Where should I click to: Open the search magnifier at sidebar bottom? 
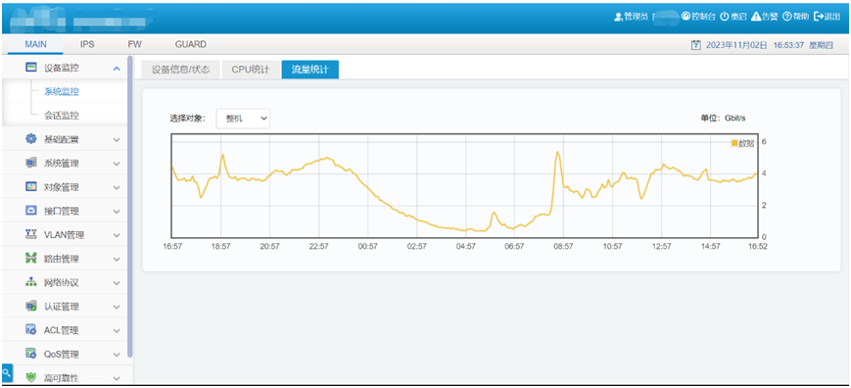[x=6, y=372]
